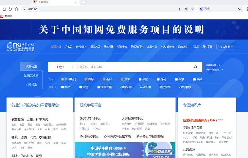
Task: Click the 中文文献、外文文献 search input
Action: point(130,67)
